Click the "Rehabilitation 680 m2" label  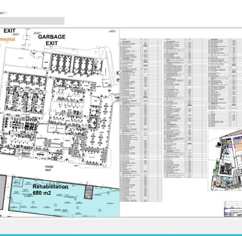[50, 190]
